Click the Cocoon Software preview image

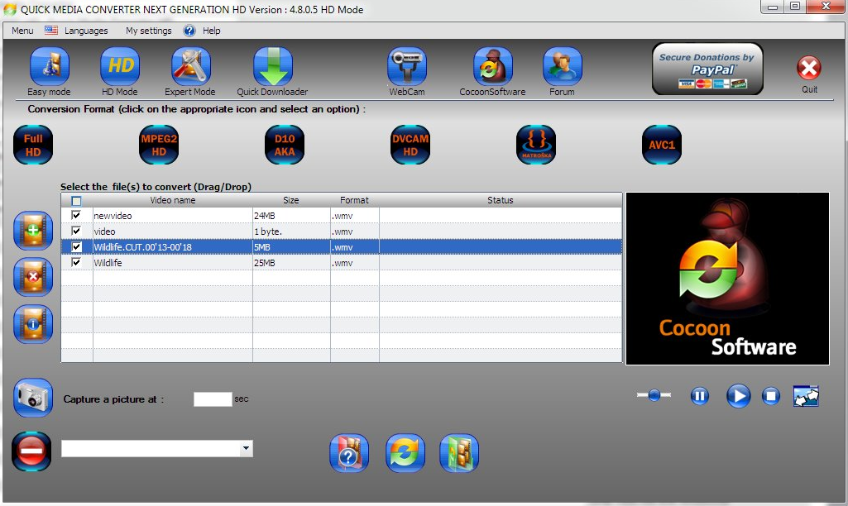727,279
